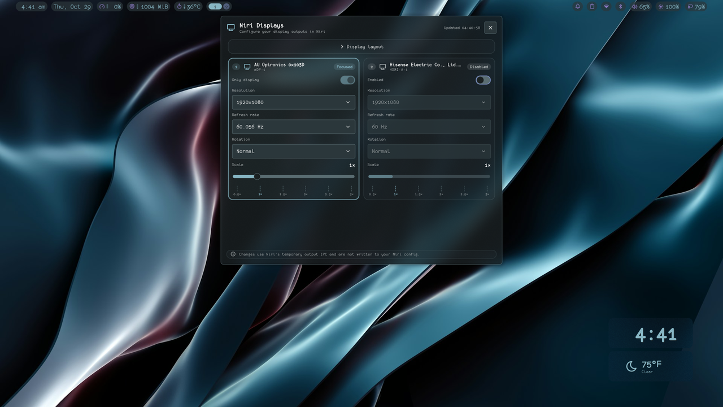
Task: Click the Thu, Oct 29 date in top bar
Action: pos(72,7)
